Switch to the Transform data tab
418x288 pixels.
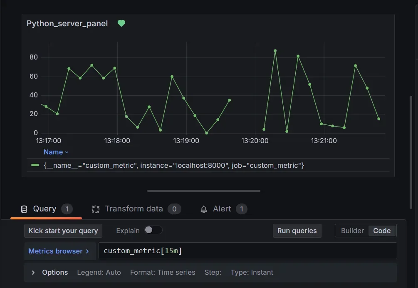coord(136,209)
